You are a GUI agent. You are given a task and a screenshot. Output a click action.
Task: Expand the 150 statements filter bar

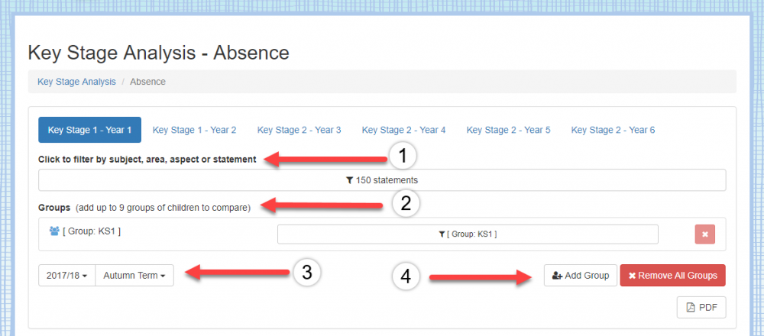click(382, 181)
